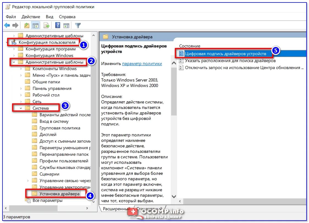The height and width of the screenshot is (223, 309).
Task: Click the policy icon beside Отключить запрос
Action: click(181, 68)
